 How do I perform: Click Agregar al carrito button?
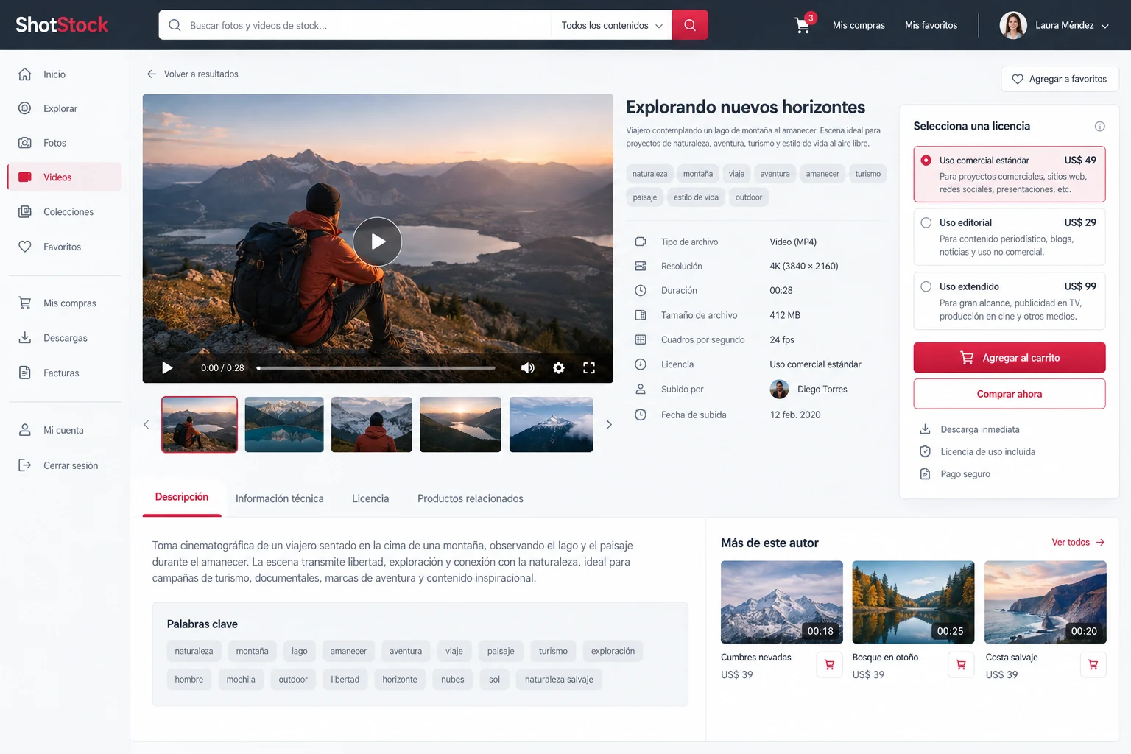pyautogui.click(x=1010, y=358)
